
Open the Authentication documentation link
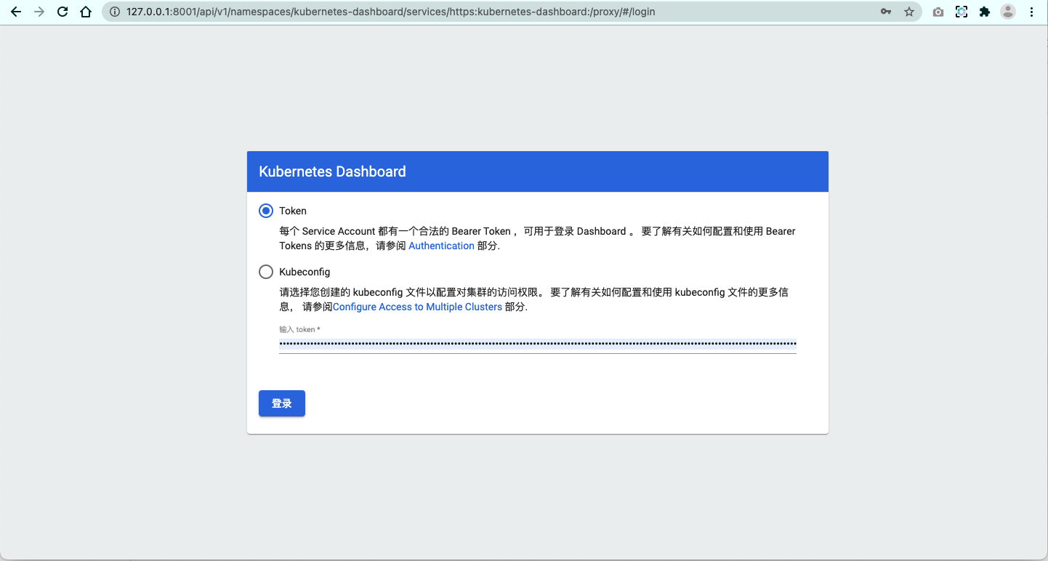441,246
